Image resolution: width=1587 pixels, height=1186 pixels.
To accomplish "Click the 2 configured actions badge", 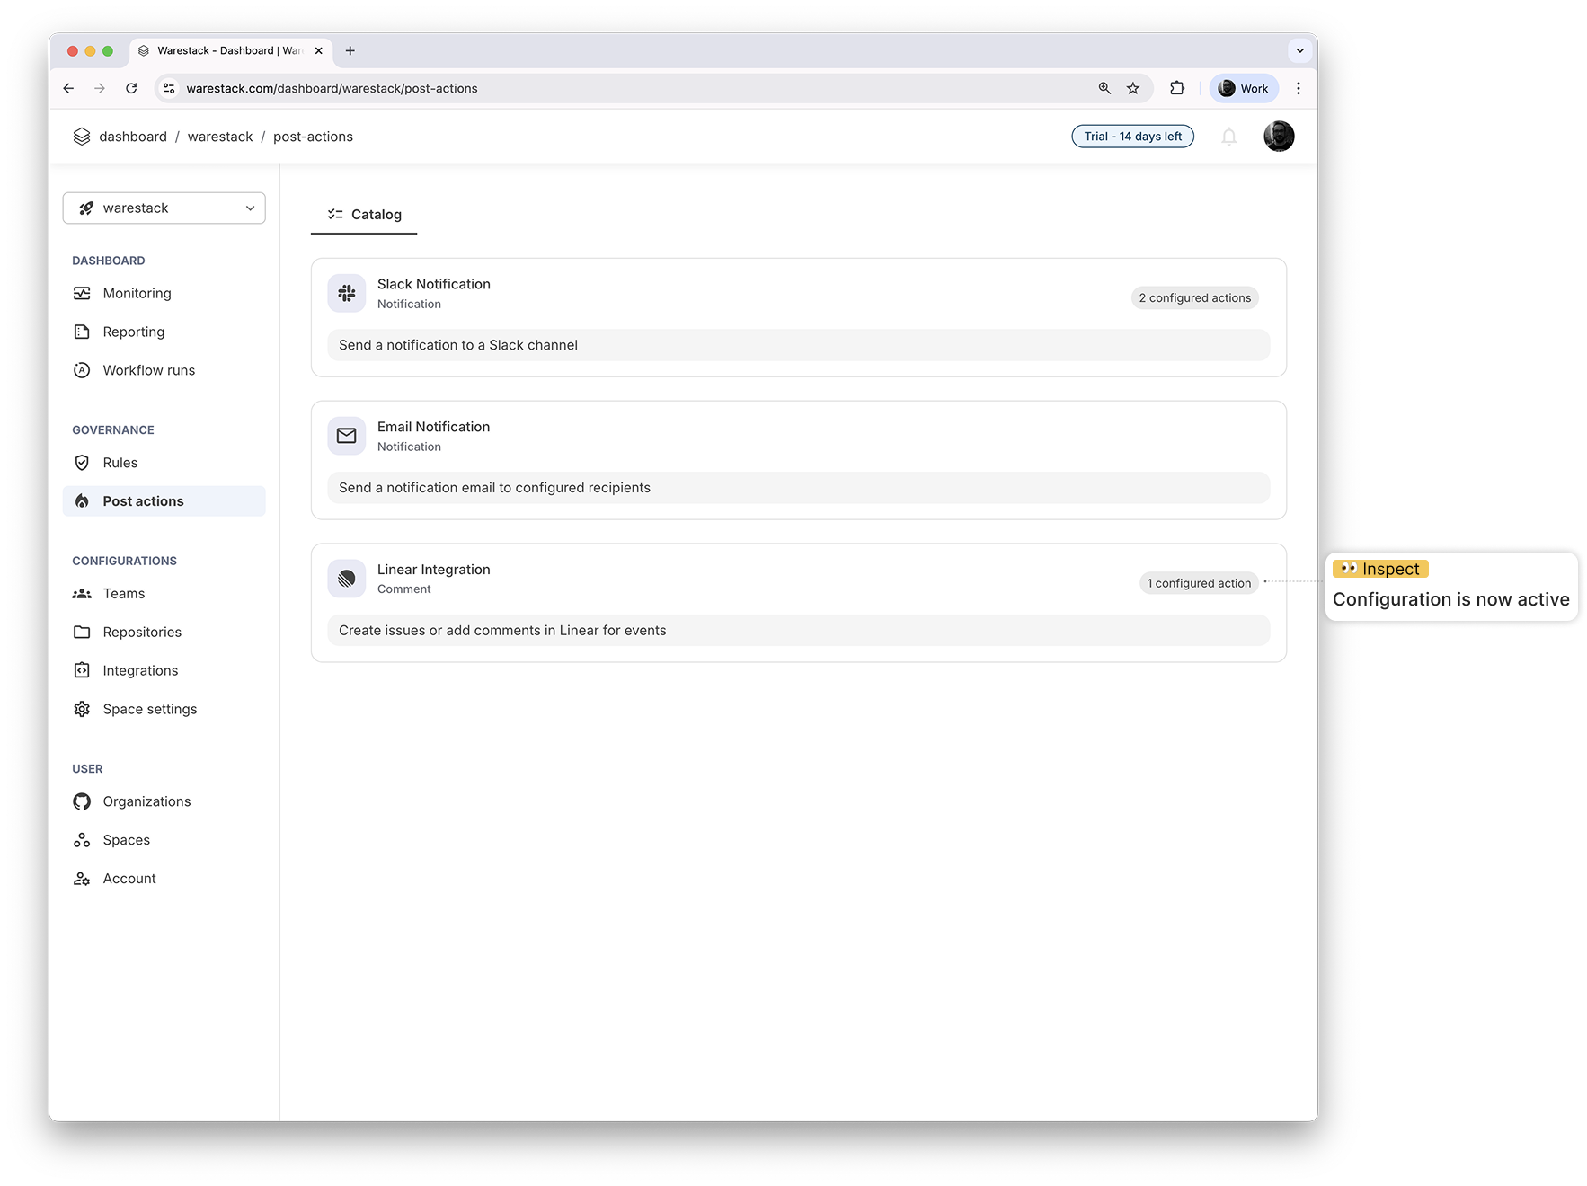I will click(x=1194, y=298).
